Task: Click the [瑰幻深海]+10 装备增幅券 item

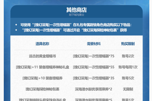Action: coord(43,78)
